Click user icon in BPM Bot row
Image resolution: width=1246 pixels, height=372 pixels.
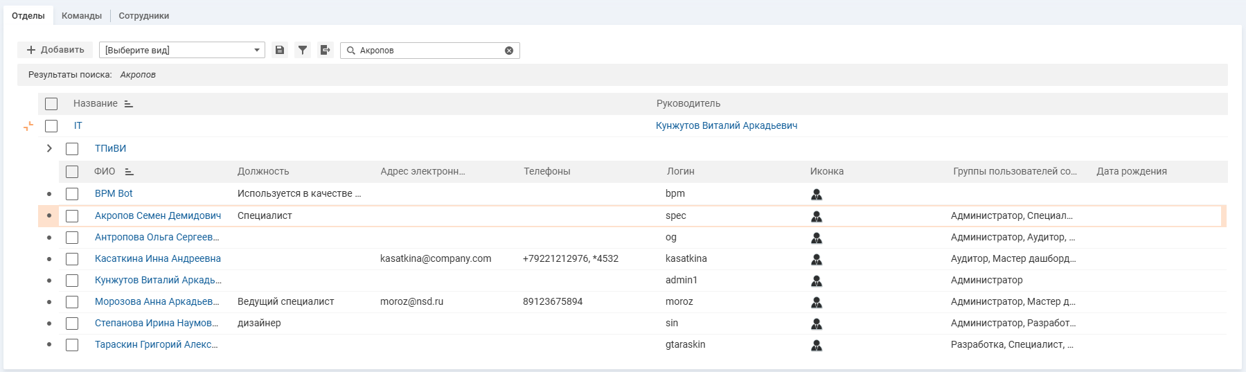click(817, 194)
